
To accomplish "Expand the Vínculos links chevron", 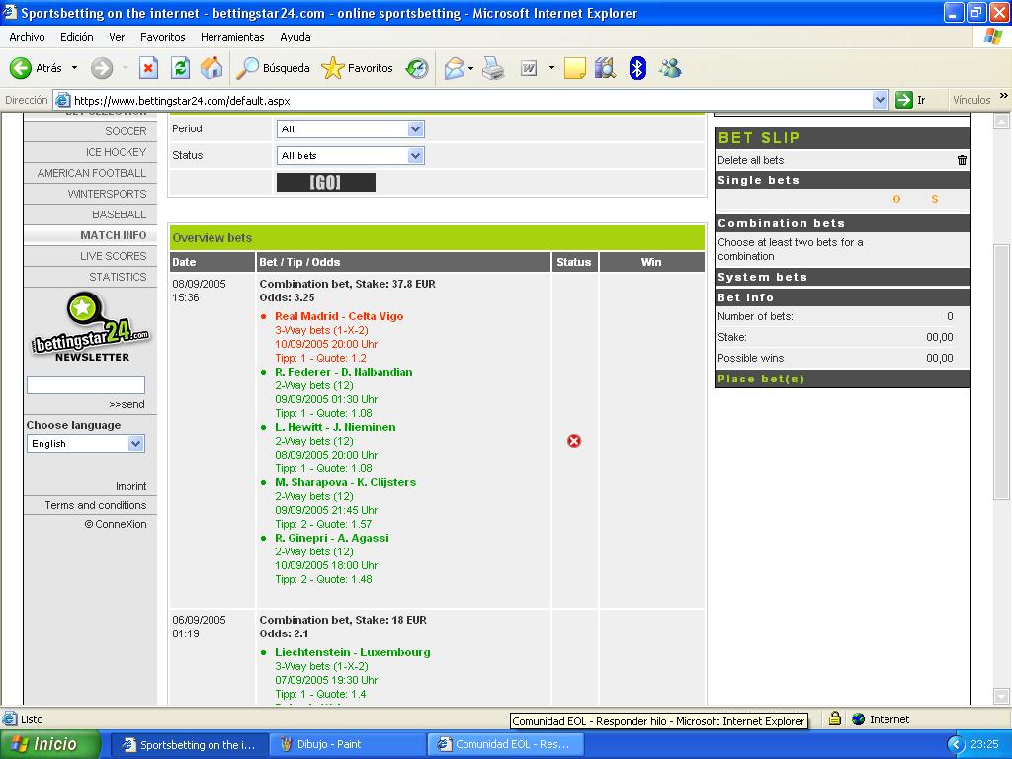I will click(x=1004, y=96).
